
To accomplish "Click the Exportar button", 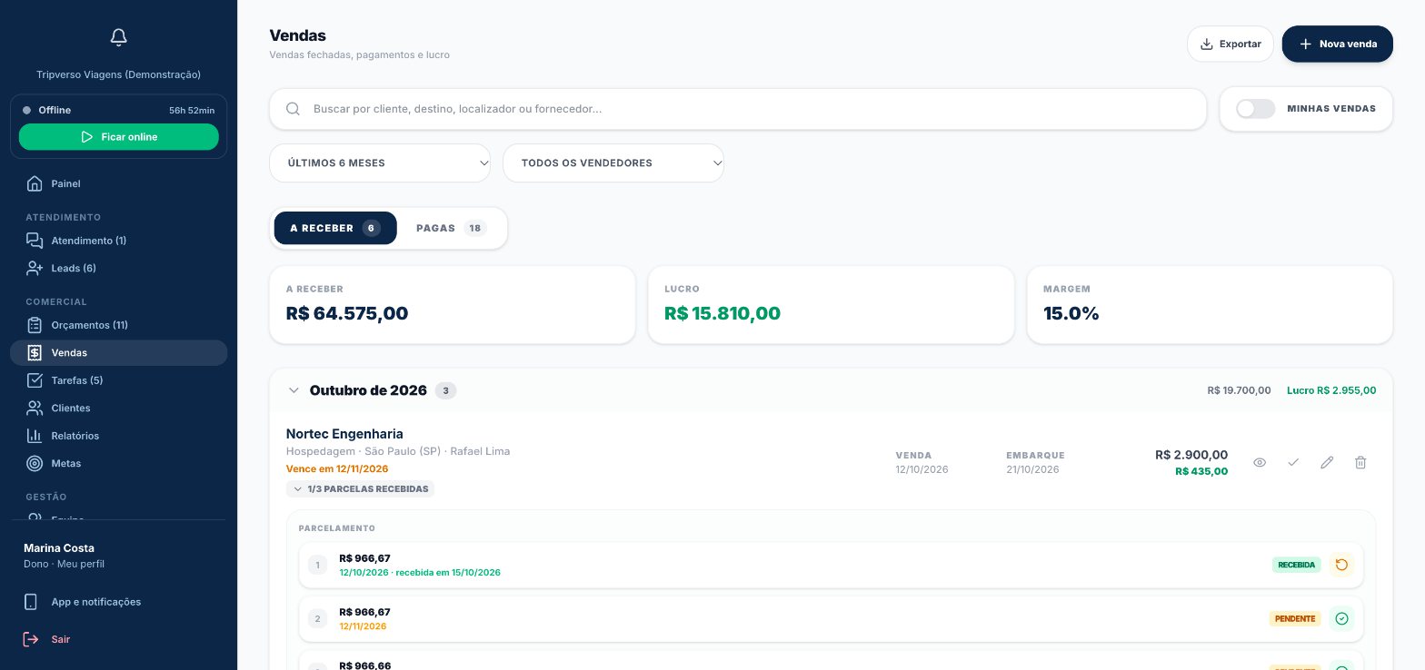I will [1231, 44].
